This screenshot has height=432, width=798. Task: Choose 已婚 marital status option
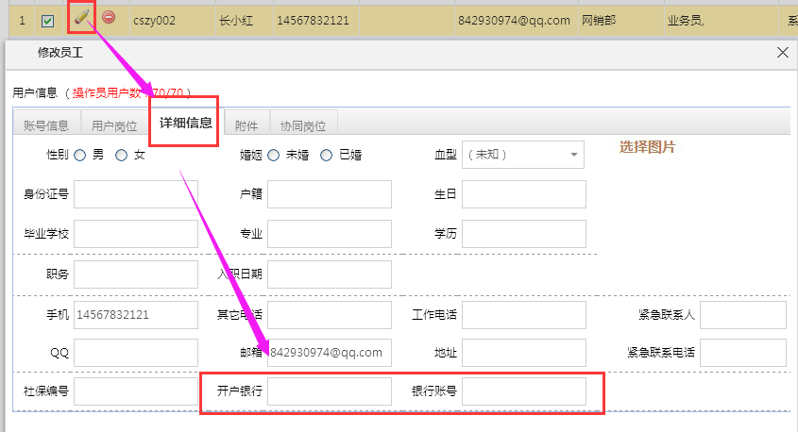pyautogui.click(x=327, y=155)
